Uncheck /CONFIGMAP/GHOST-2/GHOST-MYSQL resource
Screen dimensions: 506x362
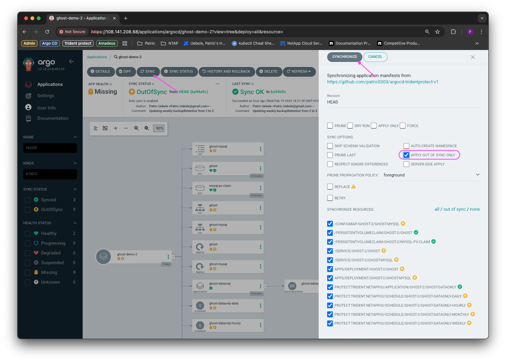click(330, 224)
